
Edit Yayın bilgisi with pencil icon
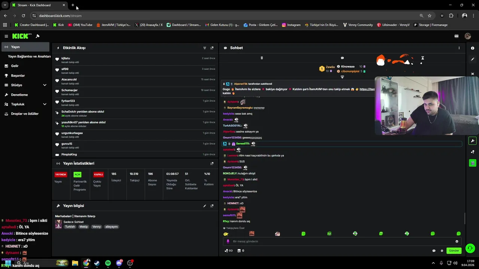click(x=205, y=206)
